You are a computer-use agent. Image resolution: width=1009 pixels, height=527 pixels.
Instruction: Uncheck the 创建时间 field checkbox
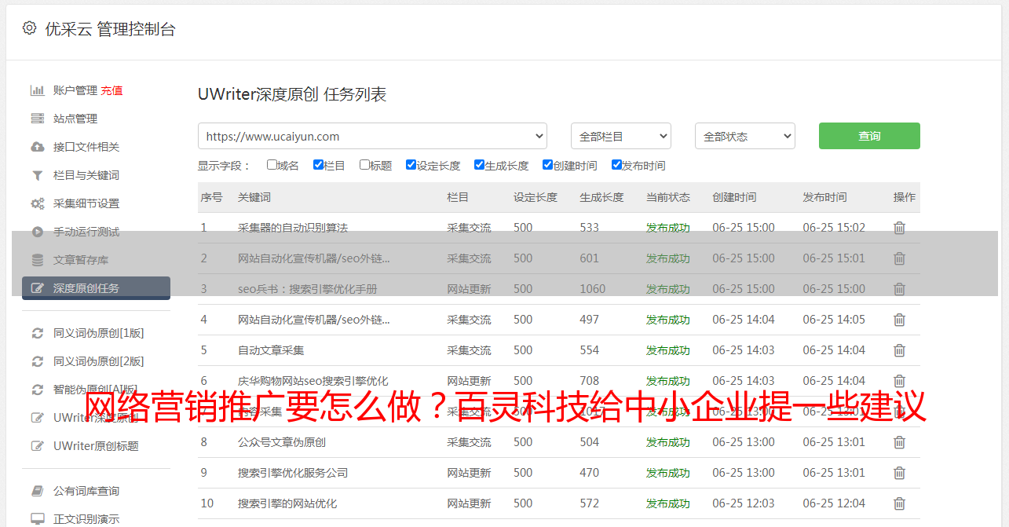547,165
